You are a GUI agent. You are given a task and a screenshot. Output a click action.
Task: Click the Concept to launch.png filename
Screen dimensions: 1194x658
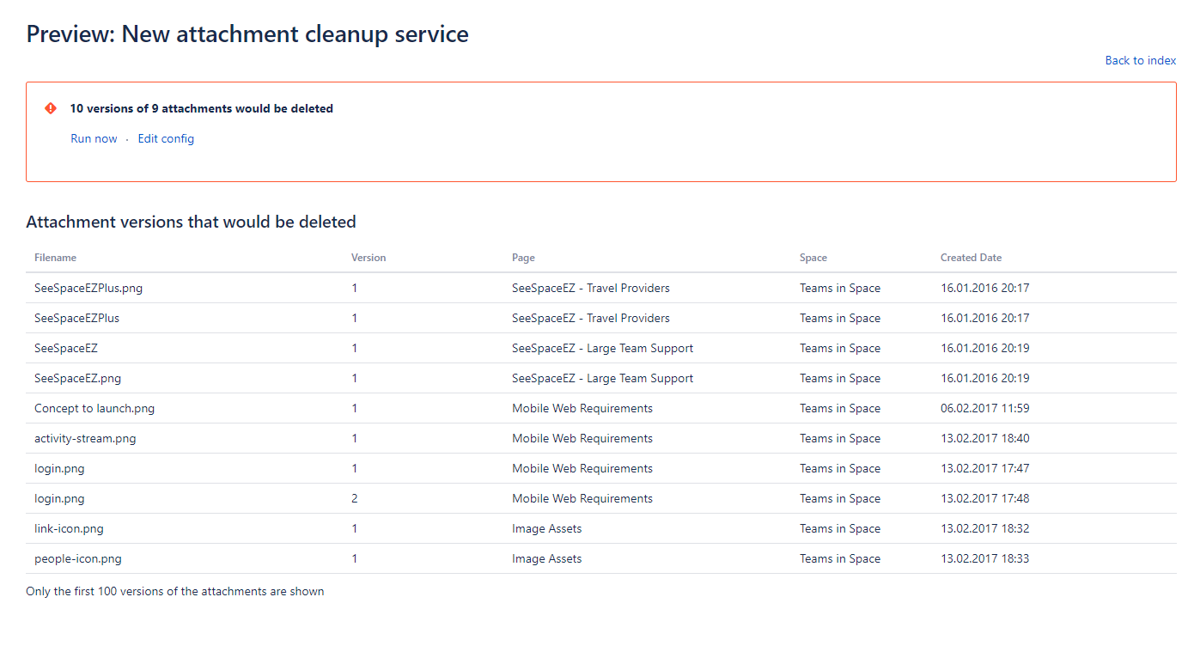click(94, 408)
